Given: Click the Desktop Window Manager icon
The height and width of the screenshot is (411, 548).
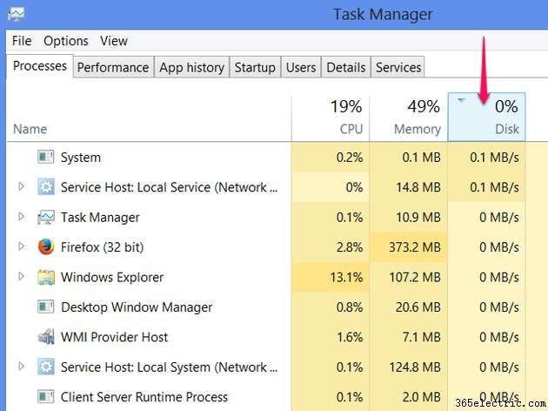Looking at the screenshot, I should 46,307.
